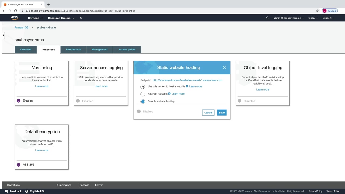
Task: Open the notifications bell
Action: [x=267, y=18]
